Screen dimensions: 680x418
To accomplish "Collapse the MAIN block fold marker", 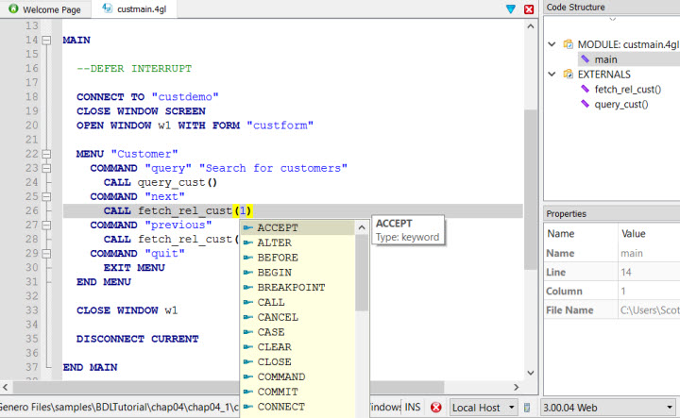I will tap(46, 41).
